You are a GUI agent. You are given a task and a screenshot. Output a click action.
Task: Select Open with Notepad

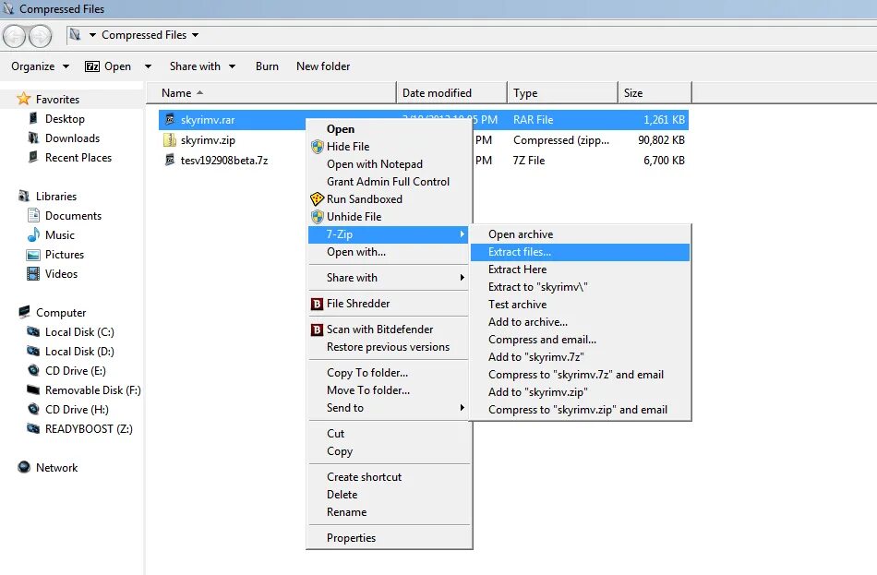[390, 164]
